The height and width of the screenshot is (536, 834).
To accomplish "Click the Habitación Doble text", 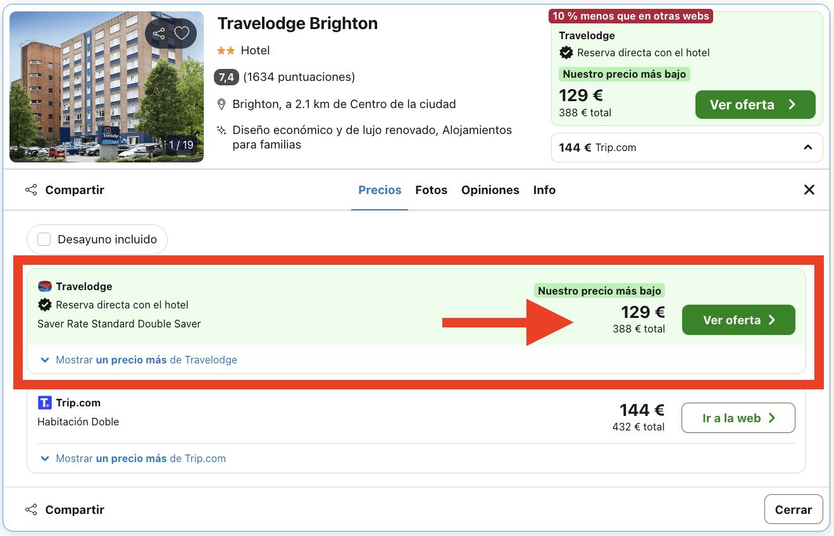I will (x=78, y=422).
